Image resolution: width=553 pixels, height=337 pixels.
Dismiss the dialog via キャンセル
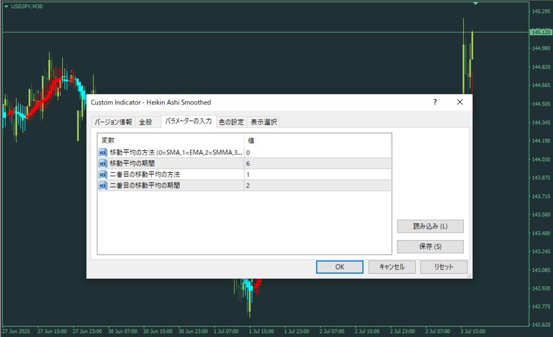click(x=392, y=267)
